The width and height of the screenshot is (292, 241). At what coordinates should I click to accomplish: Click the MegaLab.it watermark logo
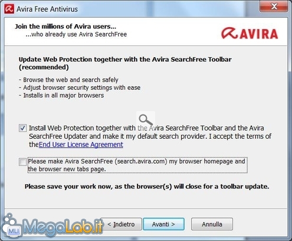tap(52, 226)
